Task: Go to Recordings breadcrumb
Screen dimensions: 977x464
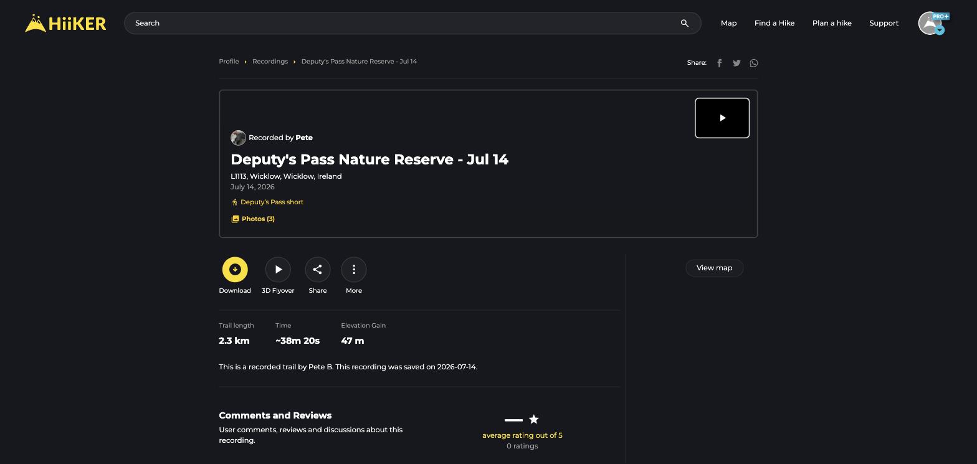Action: 270,62
